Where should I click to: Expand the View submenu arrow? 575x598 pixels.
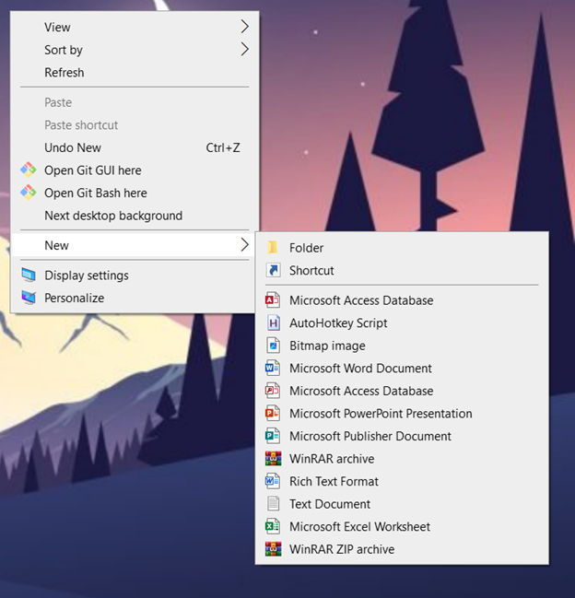click(x=245, y=27)
